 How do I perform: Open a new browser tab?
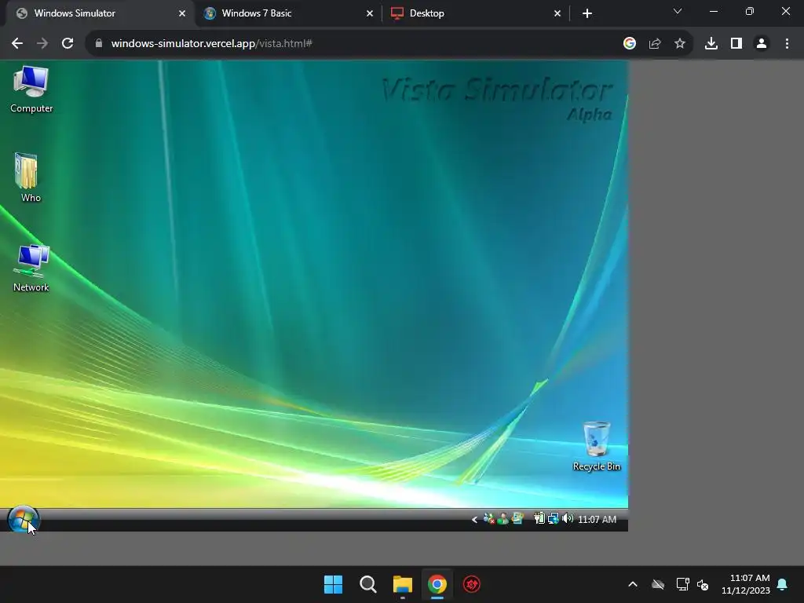(x=587, y=13)
